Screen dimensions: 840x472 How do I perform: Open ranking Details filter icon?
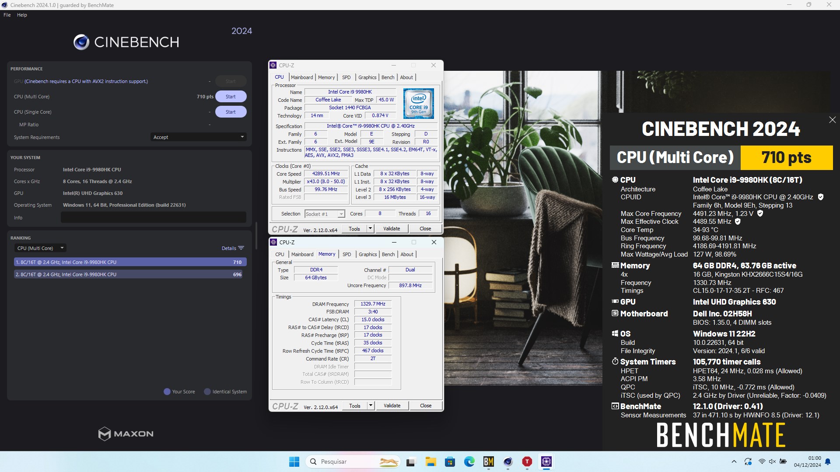[241, 248]
